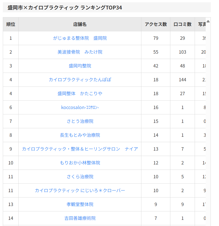Click the アクセス数 column header
219x226 pixels.
click(156, 24)
